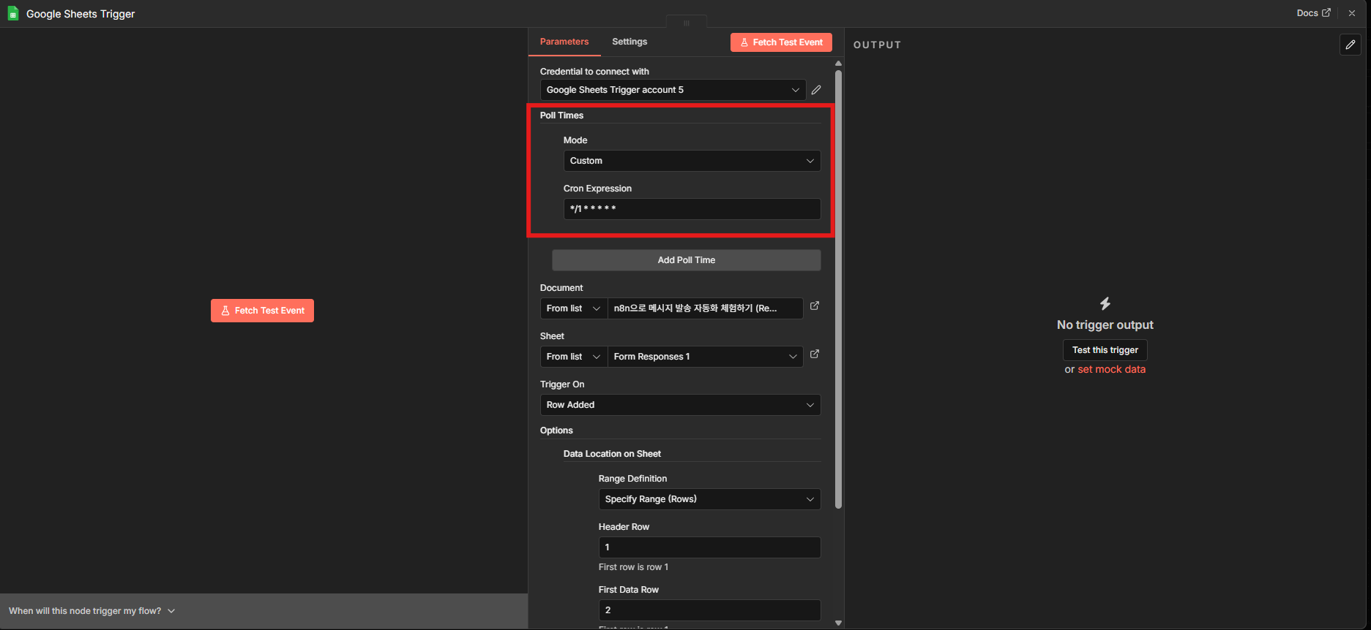Image resolution: width=1371 pixels, height=630 pixels.
Task: Open Docs external link
Action: (x=1313, y=13)
